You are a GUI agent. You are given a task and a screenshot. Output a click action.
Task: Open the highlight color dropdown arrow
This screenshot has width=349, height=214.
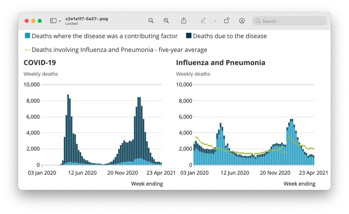pyautogui.click(x=215, y=21)
